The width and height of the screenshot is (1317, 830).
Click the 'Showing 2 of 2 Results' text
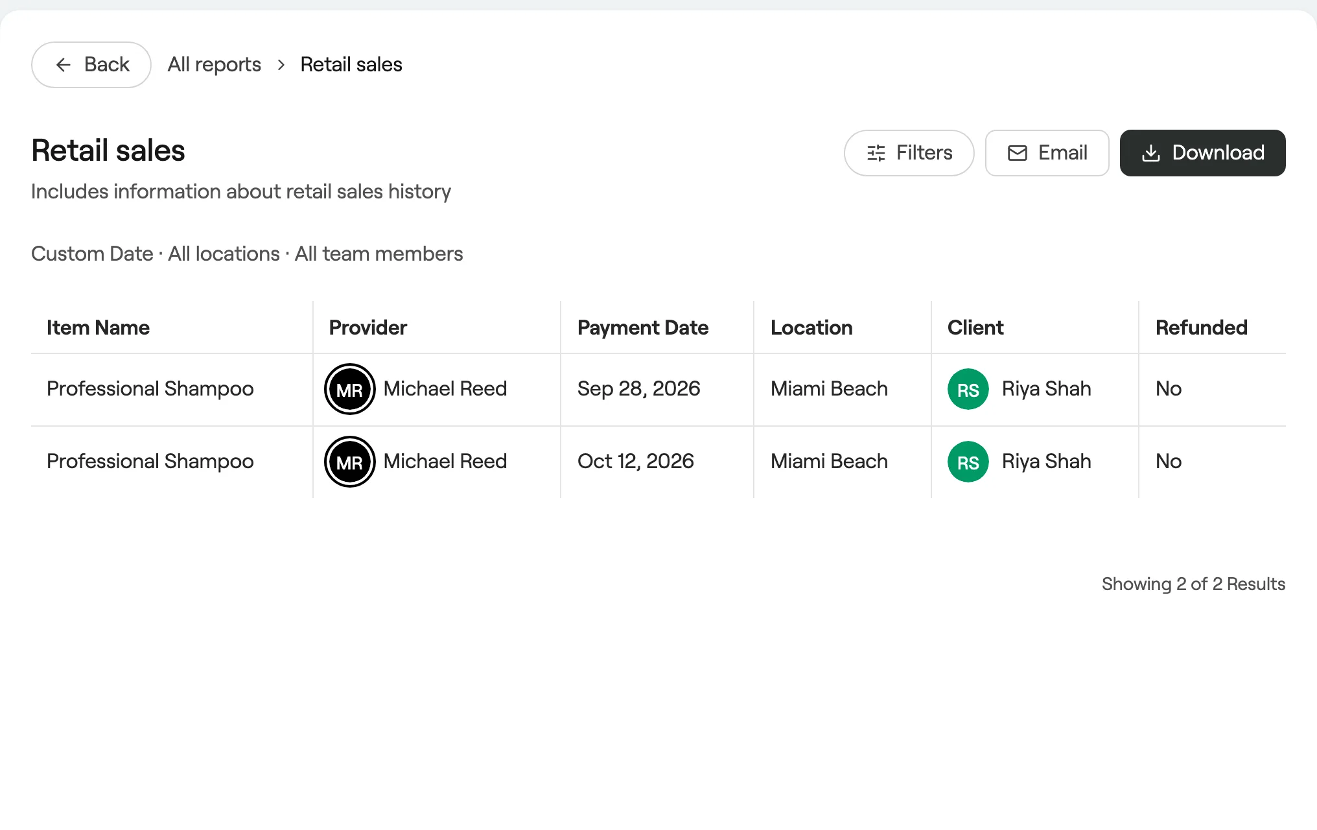(x=1193, y=584)
